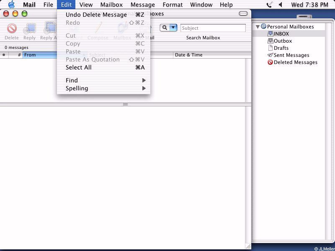This screenshot has height=251, width=335.
Task: Sort messages by the From column
Action: tap(40, 55)
